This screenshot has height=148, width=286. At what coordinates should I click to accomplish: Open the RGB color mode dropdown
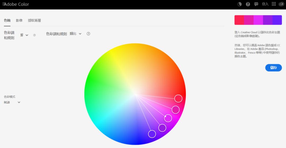12,102
